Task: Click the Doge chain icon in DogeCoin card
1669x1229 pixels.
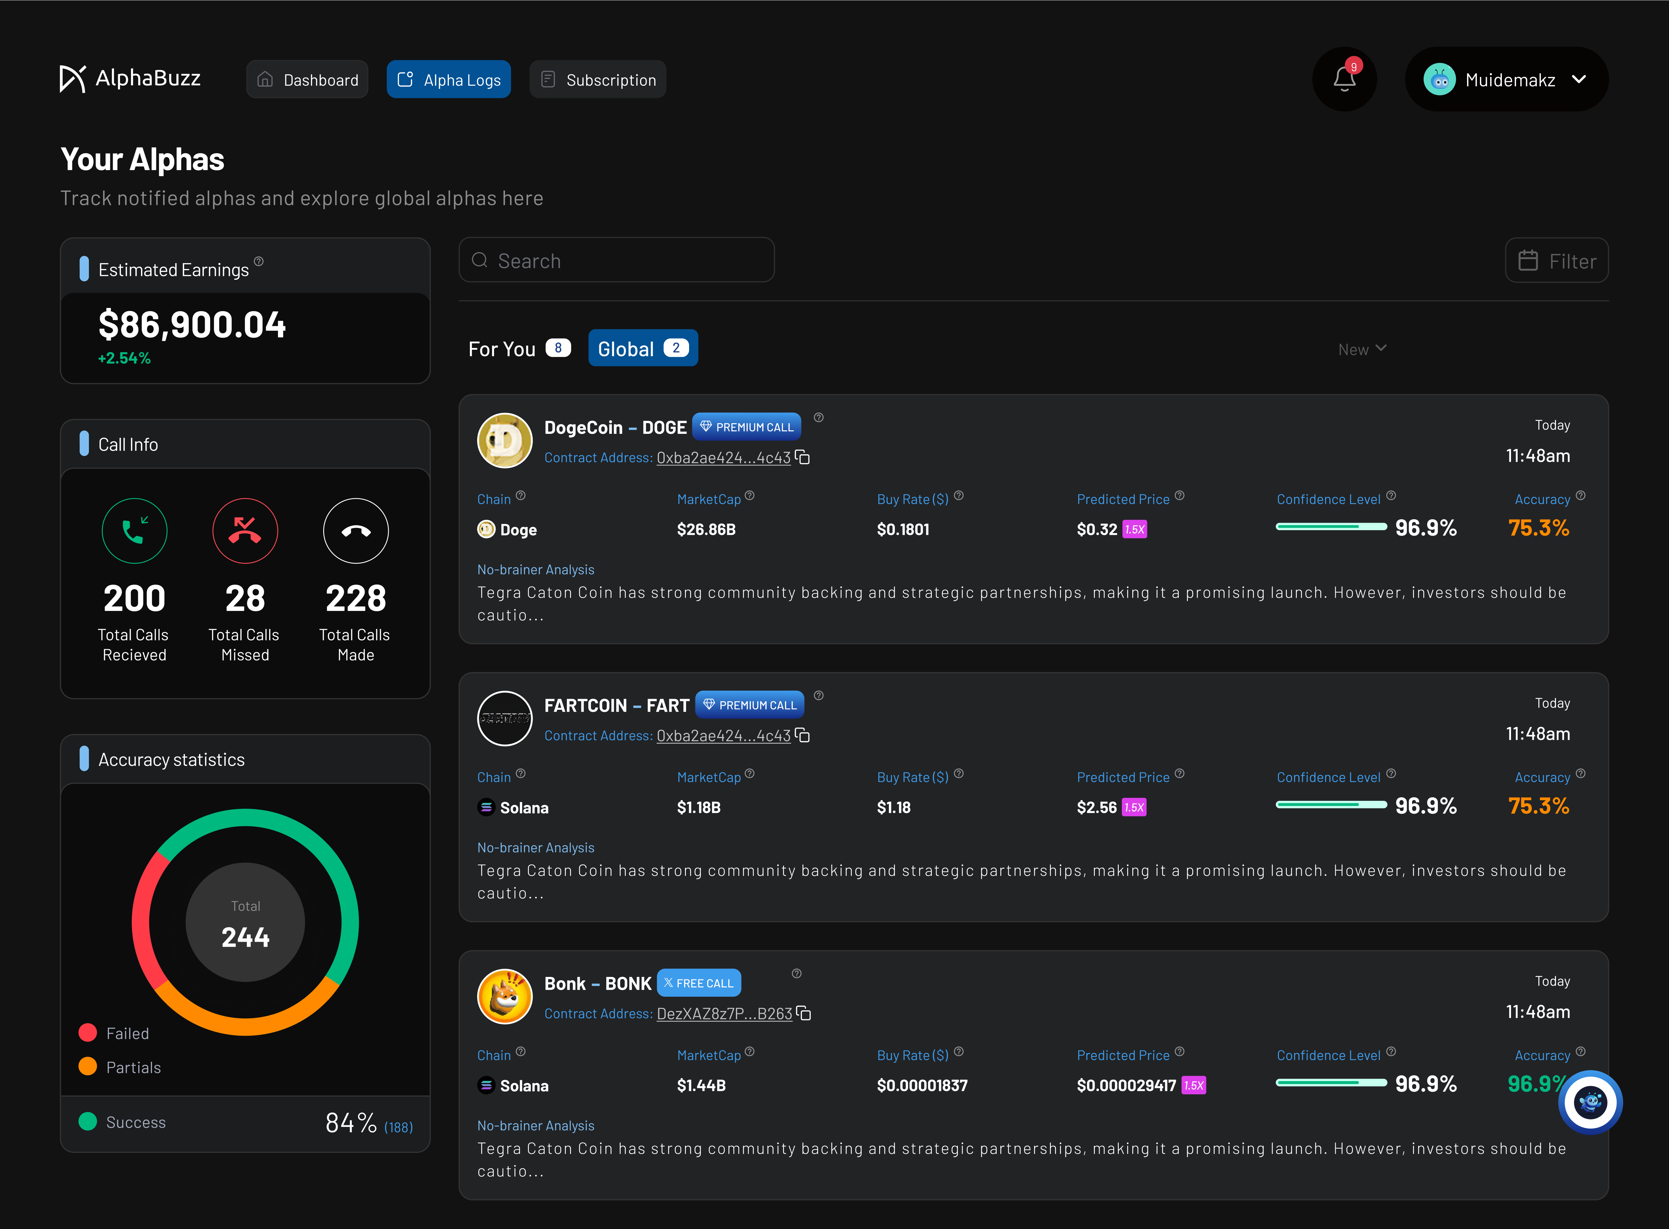Action: [486, 529]
